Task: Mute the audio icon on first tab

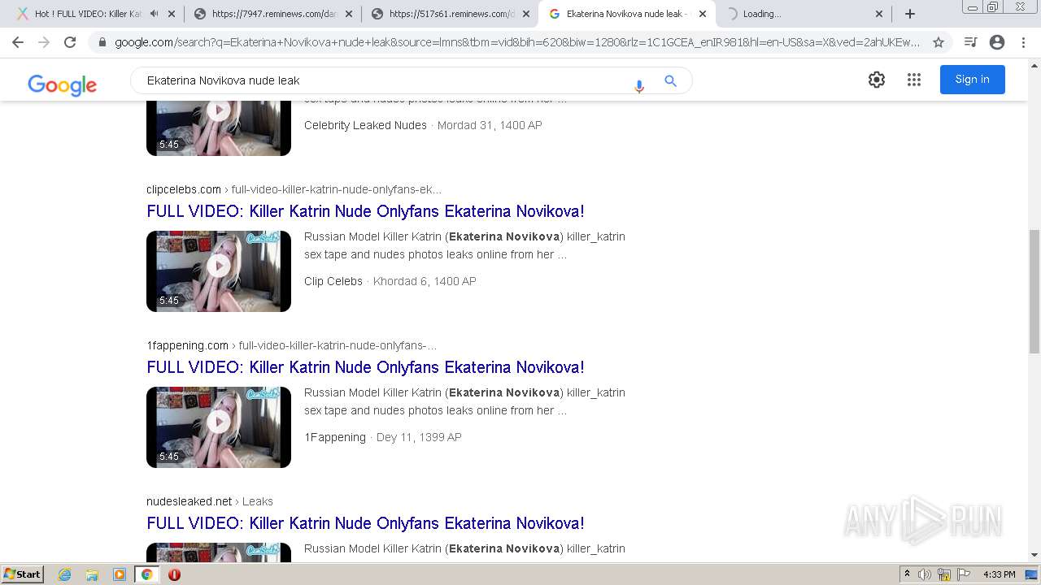Action: tap(155, 14)
